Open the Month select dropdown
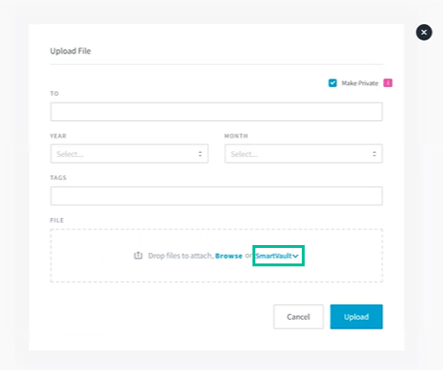This screenshot has height=370, width=443. coord(304,154)
